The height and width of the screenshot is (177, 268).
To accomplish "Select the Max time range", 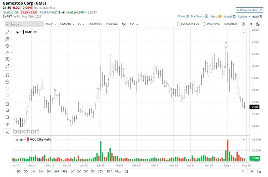I will (118, 171).
